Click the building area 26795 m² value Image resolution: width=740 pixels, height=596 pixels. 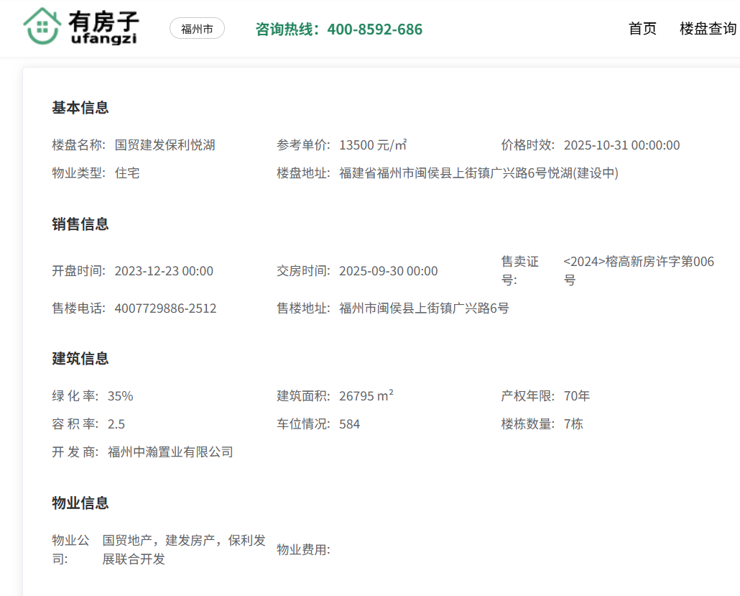tap(366, 396)
